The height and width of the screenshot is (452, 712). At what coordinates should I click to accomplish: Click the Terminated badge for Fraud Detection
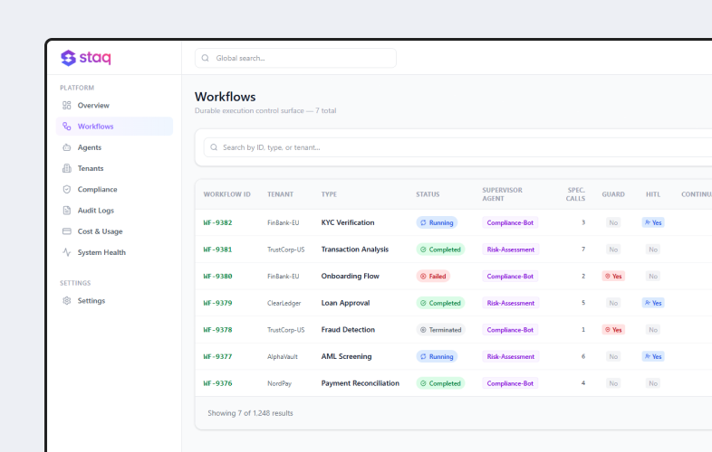point(441,330)
